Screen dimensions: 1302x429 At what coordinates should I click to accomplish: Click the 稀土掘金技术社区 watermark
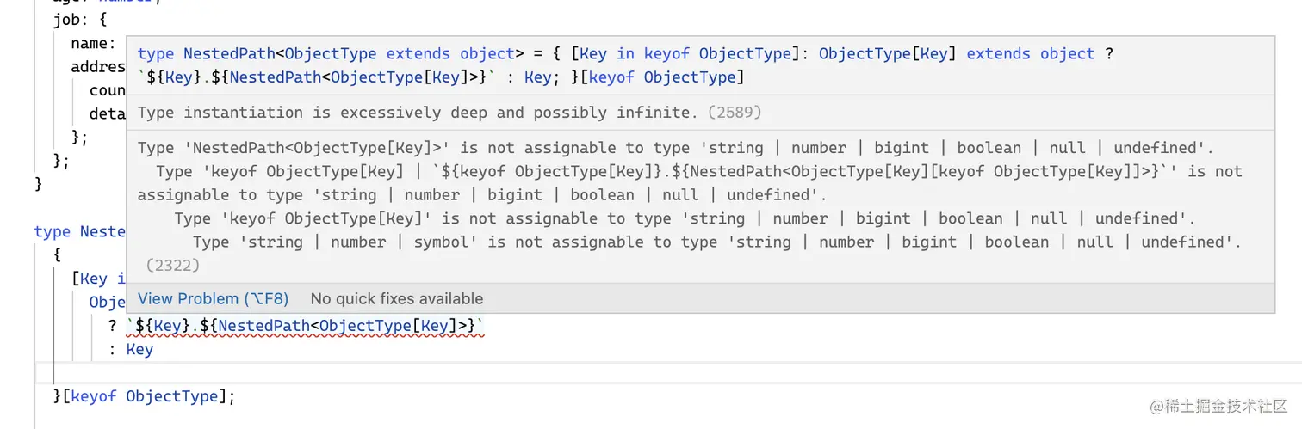point(1218,406)
